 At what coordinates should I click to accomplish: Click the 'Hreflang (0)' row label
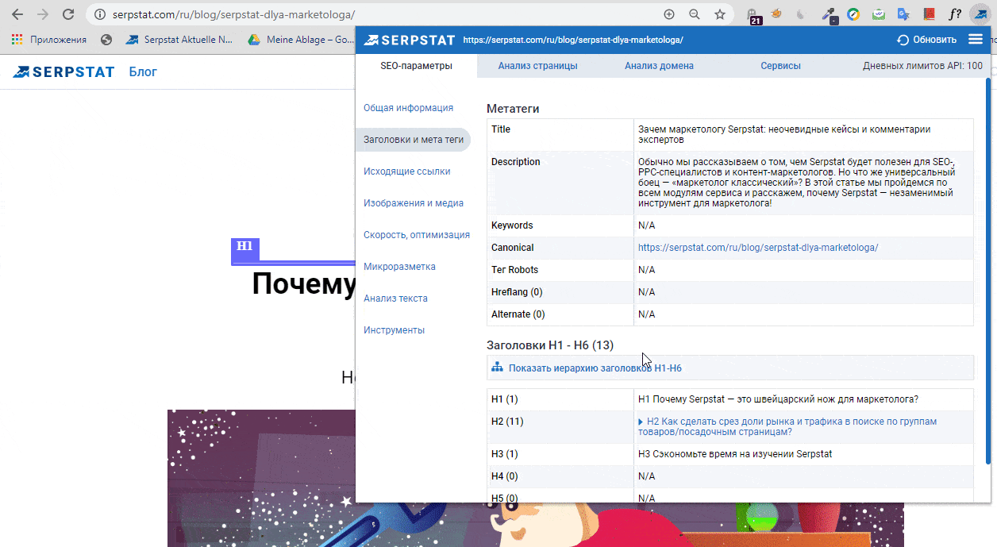(x=517, y=292)
